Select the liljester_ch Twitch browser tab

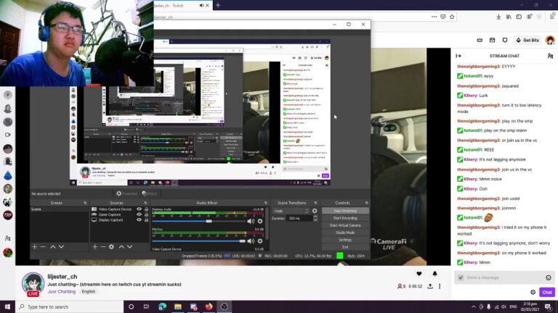click(178, 6)
